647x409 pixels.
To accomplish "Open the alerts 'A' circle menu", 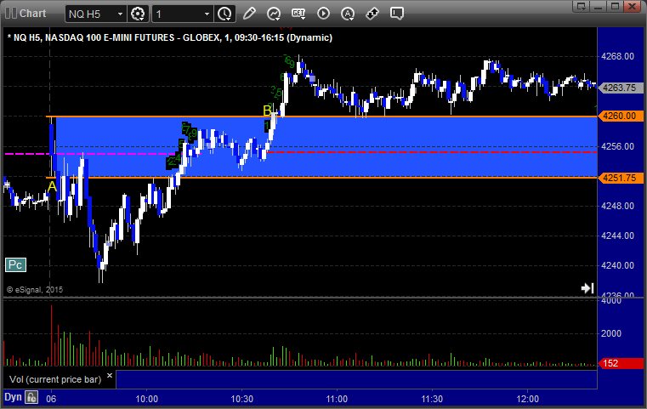I will tap(348, 14).
